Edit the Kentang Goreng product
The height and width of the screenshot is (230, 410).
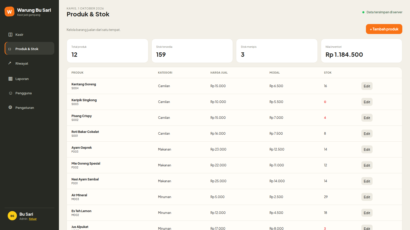coord(367,86)
